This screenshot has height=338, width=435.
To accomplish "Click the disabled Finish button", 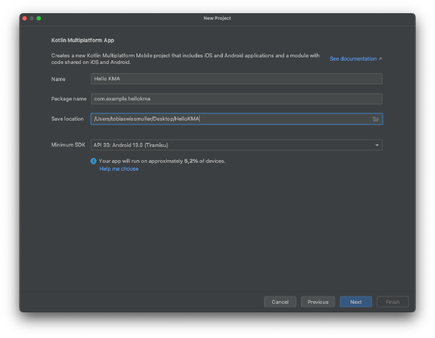I will [393, 302].
